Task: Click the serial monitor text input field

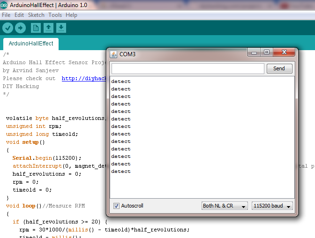Action: click(188, 69)
